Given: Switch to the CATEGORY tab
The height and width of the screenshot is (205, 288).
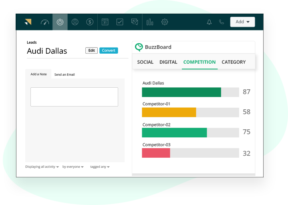Looking at the screenshot, I should tap(234, 62).
